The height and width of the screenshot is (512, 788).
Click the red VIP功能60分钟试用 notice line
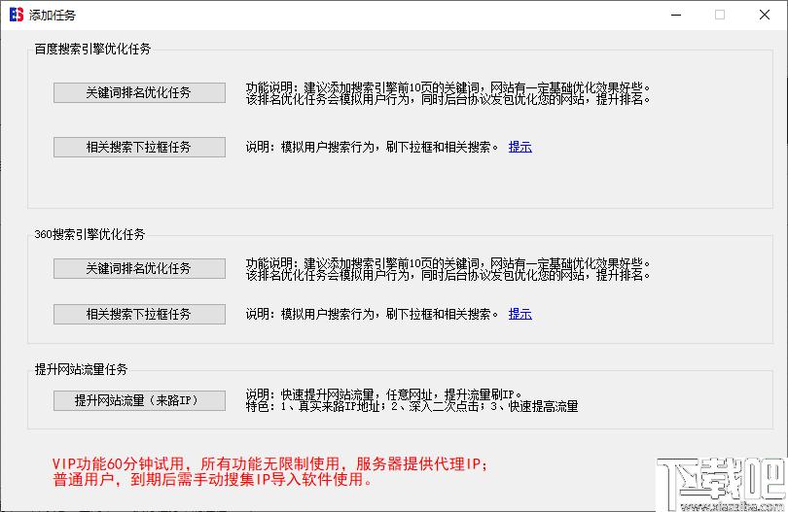click(269, 463)
